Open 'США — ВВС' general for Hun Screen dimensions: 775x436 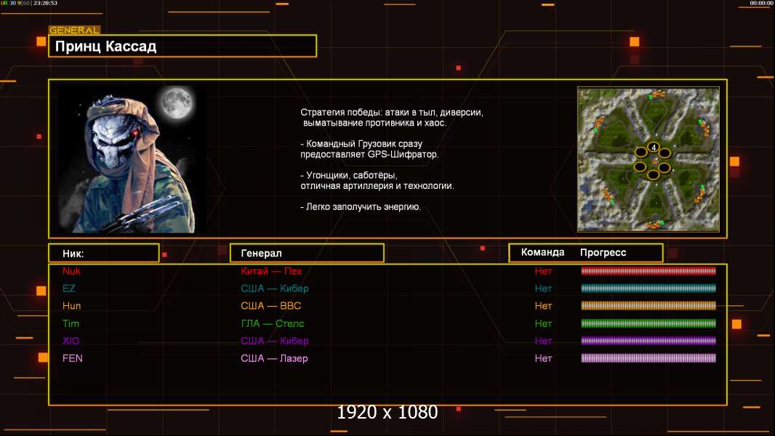click(x=270, y=306)
